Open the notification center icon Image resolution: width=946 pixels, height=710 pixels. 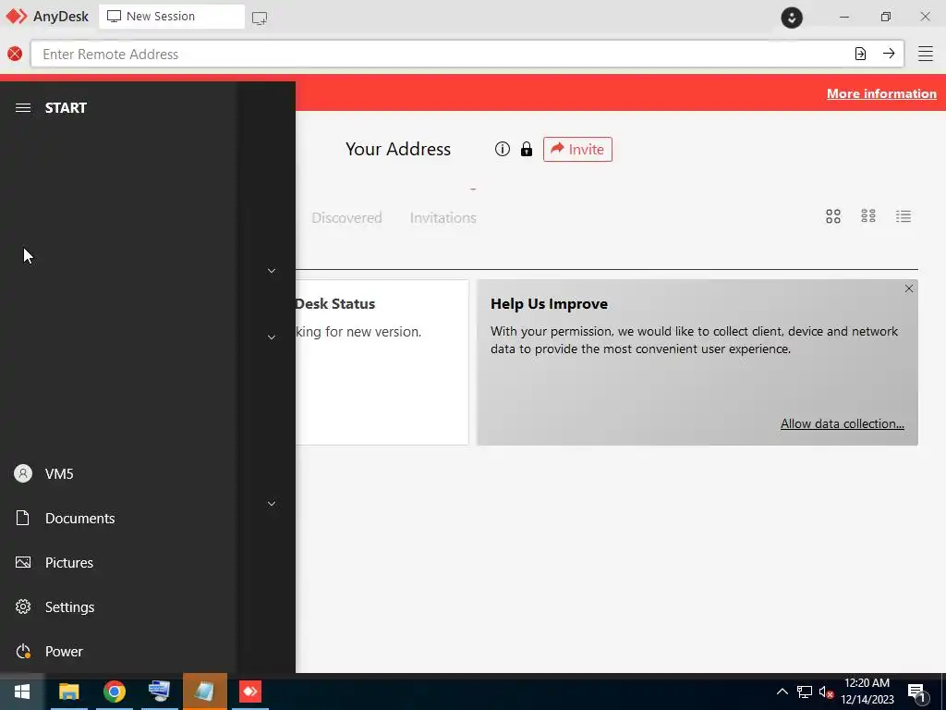[917, 693]
